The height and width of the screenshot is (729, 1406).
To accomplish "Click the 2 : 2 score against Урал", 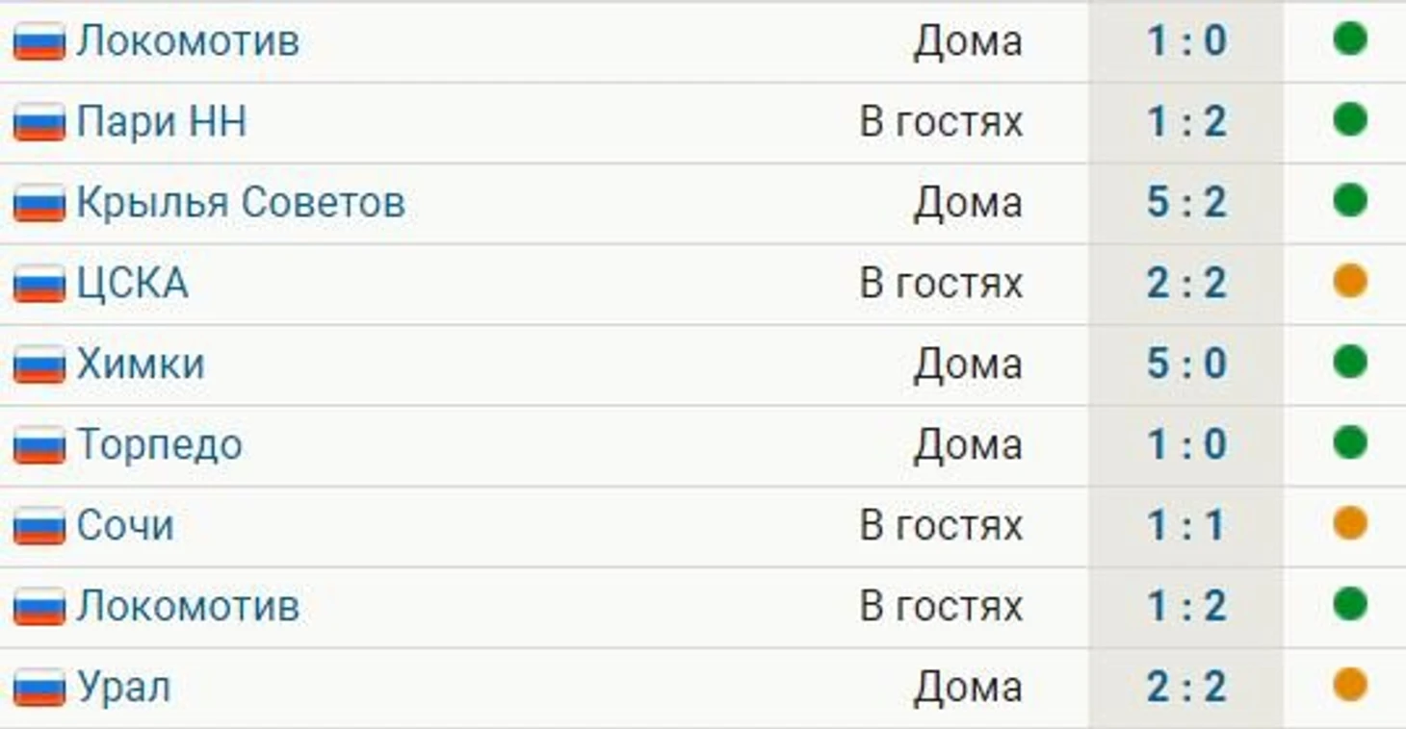I will (1186, 688).
